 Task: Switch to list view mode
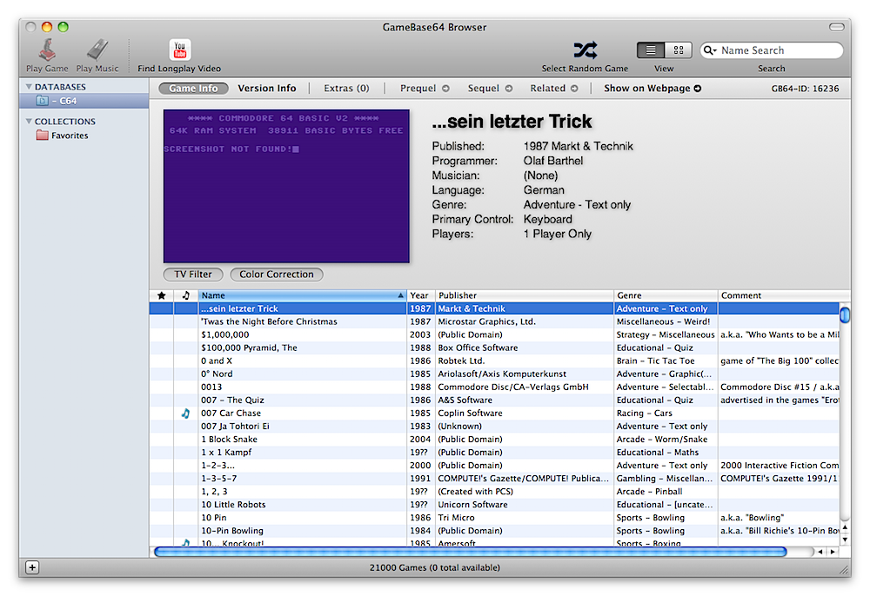[651, 50]
